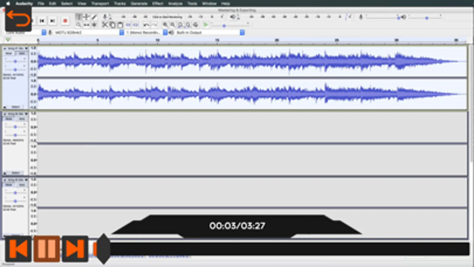Open the first track's name dropdown menu
Viewport: 474px width, 267px height.
[17, 48]
